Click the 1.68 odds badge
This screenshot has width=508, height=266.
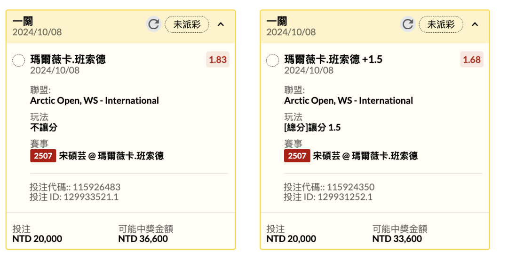(x=471, y=60)
